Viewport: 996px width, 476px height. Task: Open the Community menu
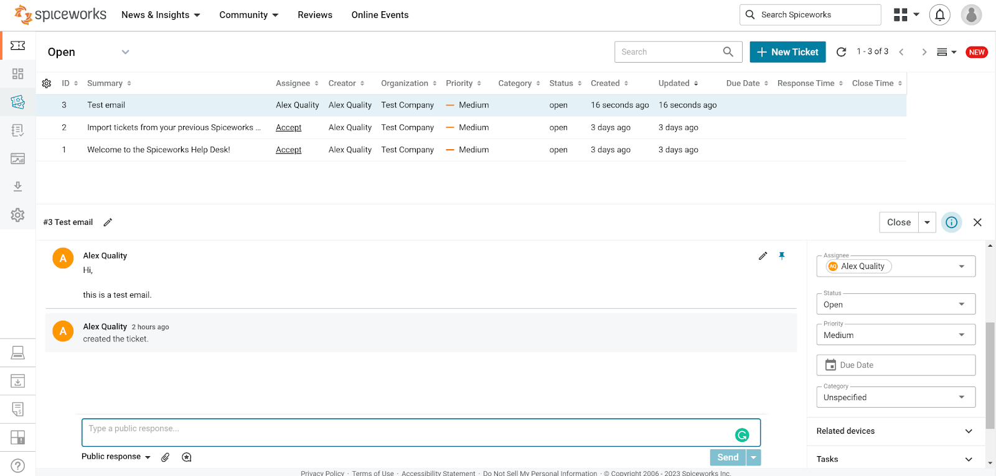click(248, 15)
